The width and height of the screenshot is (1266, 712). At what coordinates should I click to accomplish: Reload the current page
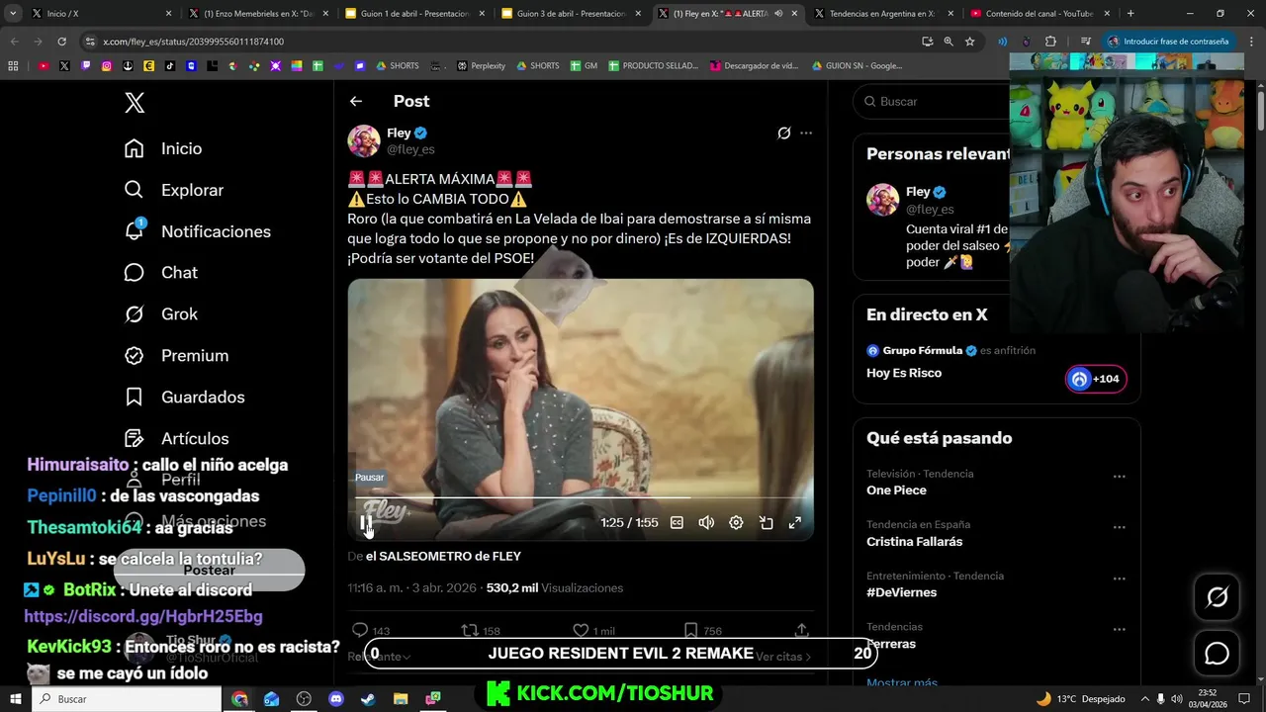[61, 42]
